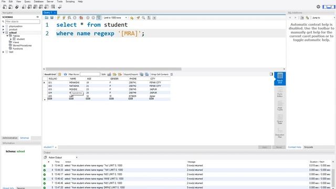Image resolution: width=336 pixels, height=189 pixels.
Task: Run explain plan magnifier-lightning icon
Action: (x=69, y=18)
